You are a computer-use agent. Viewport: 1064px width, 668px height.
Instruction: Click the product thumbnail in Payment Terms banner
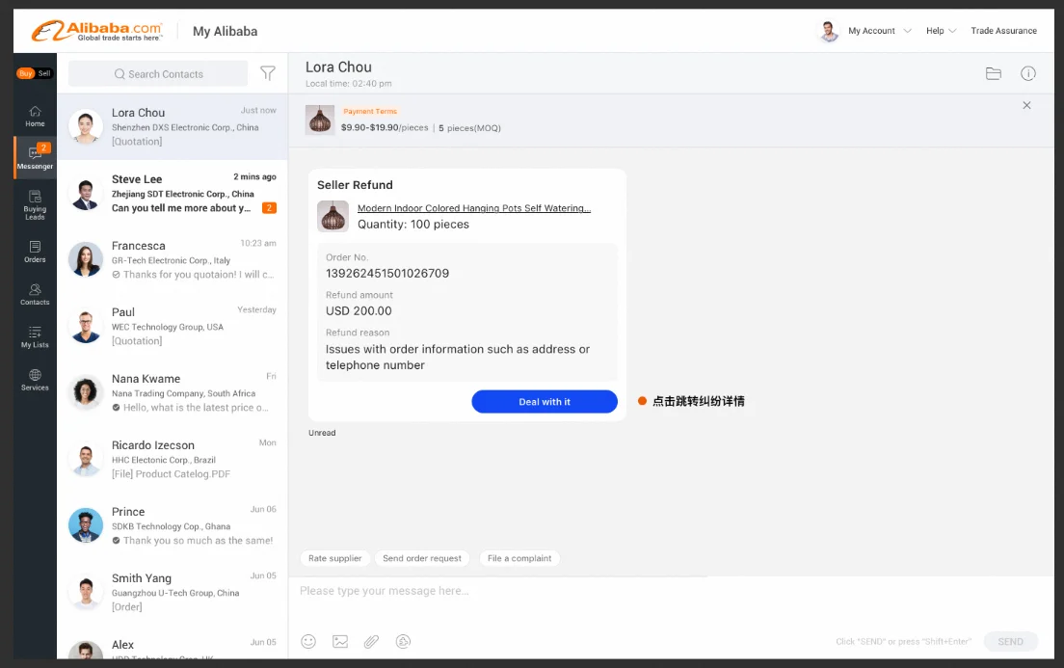(x=320, y=120)
